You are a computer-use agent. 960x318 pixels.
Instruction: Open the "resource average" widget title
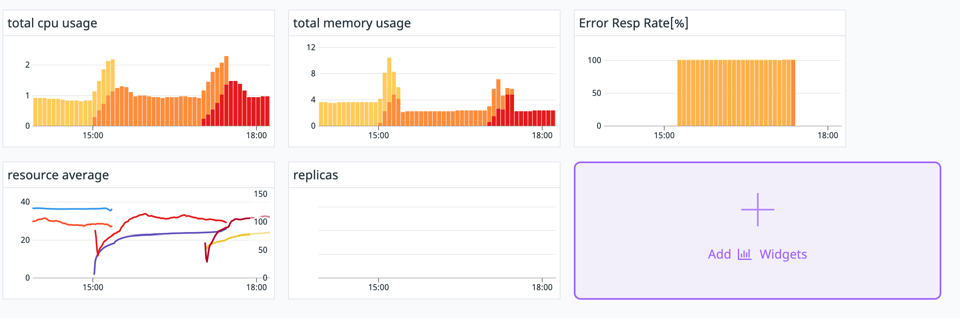click(x=58, y=175)
